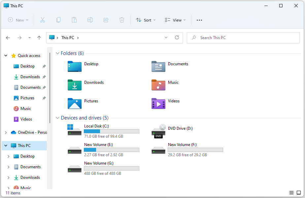Click the Paste icon in the toolbar

(x=74, y=20)
